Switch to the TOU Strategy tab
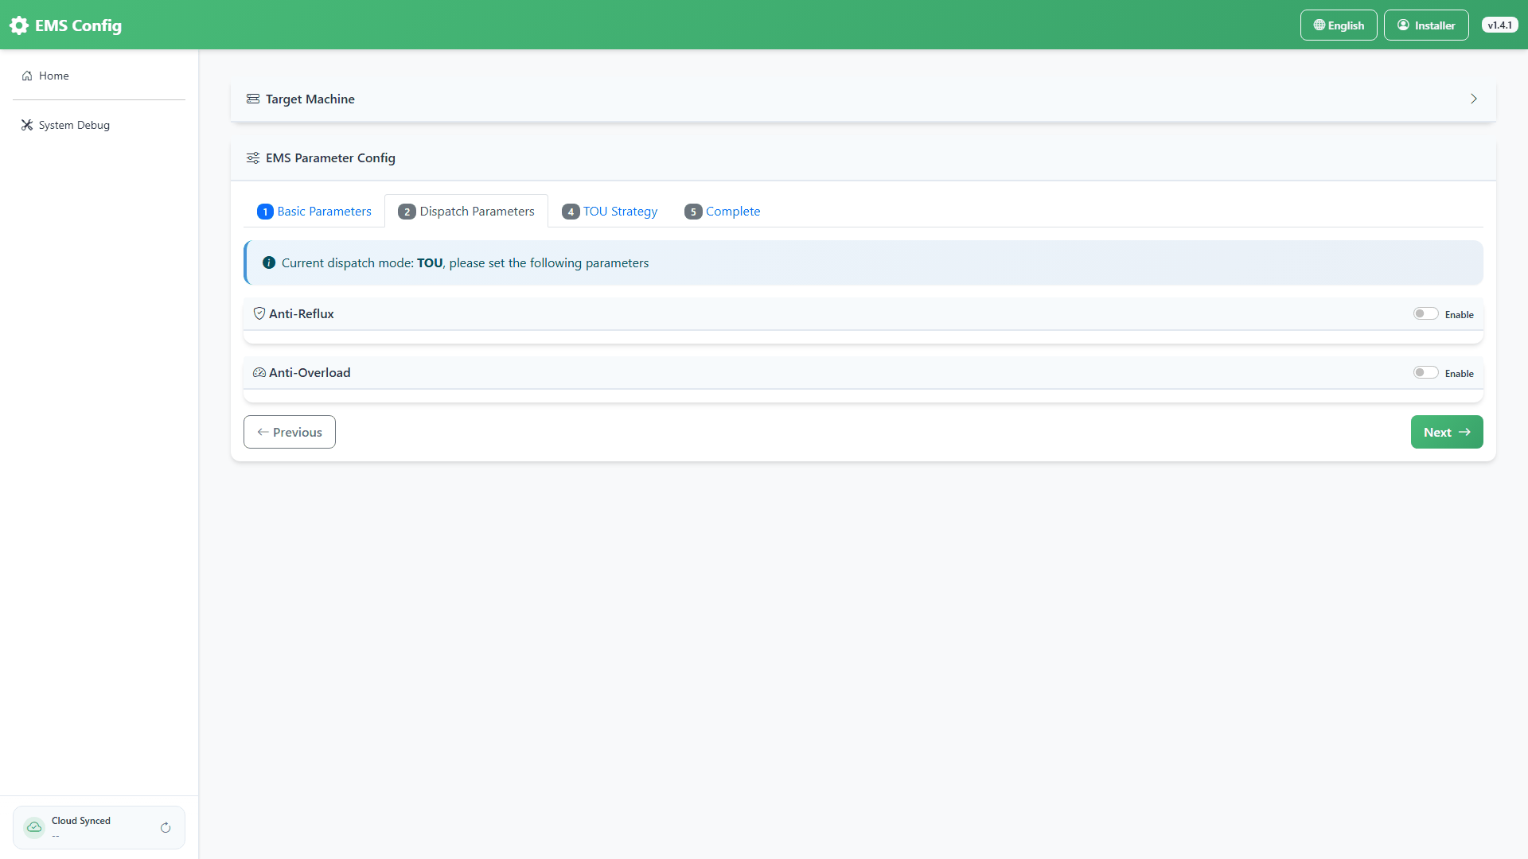1528x859 pixels. (610, 212)
